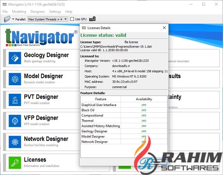
Task: Click Licenses Information and installation text
Action: (42, 166)
